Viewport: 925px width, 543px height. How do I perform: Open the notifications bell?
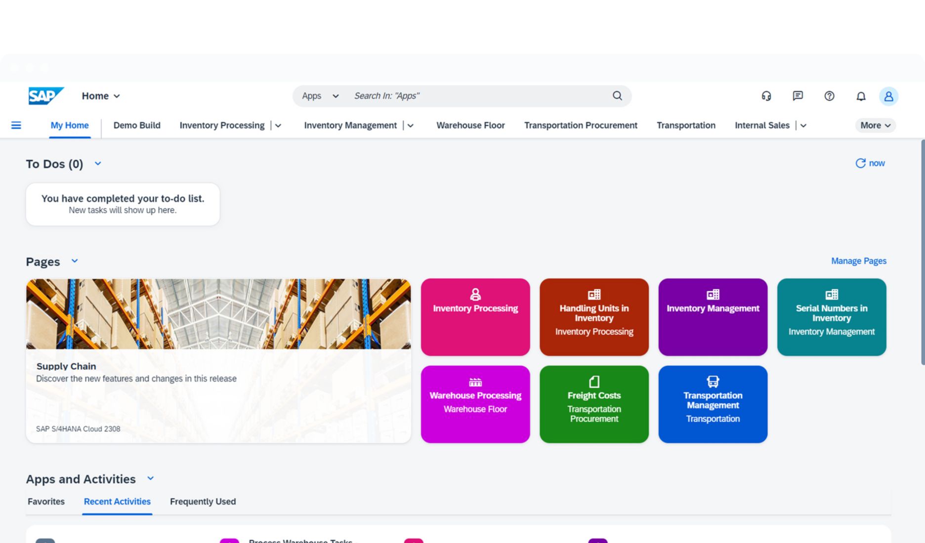(861, 96)
